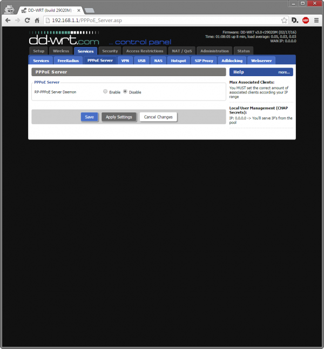Go to the VPN sub-tab
This screenshot has height=349, width=324.
click(125, 61)
